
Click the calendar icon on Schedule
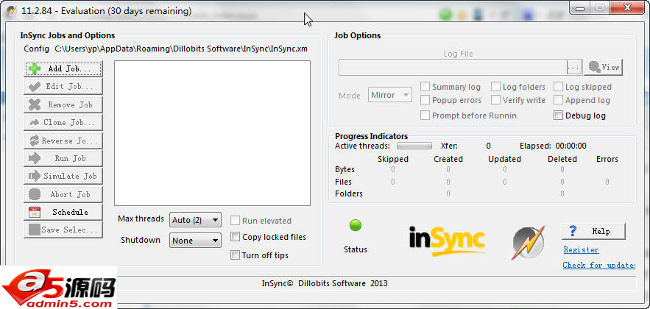tap(35, 212)
